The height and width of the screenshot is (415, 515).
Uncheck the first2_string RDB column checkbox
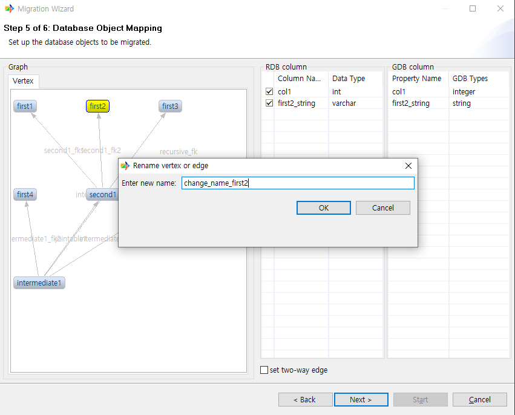[269, 103]
